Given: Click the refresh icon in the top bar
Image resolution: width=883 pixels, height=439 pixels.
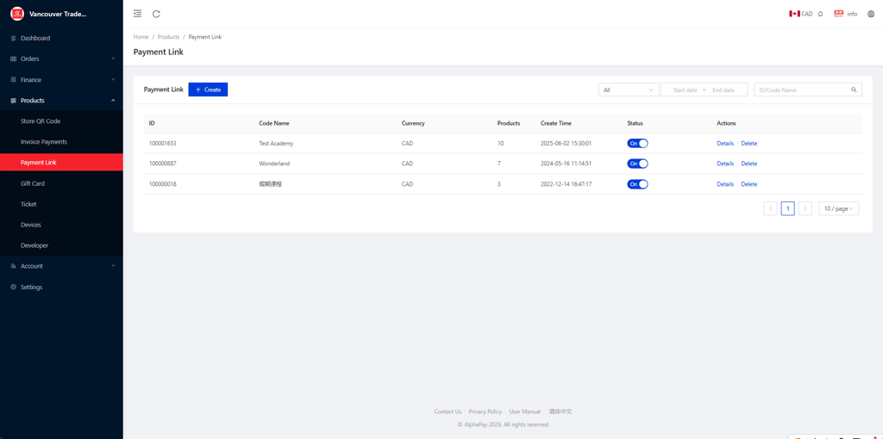Looking at the screenshot, I should (156, 14).
